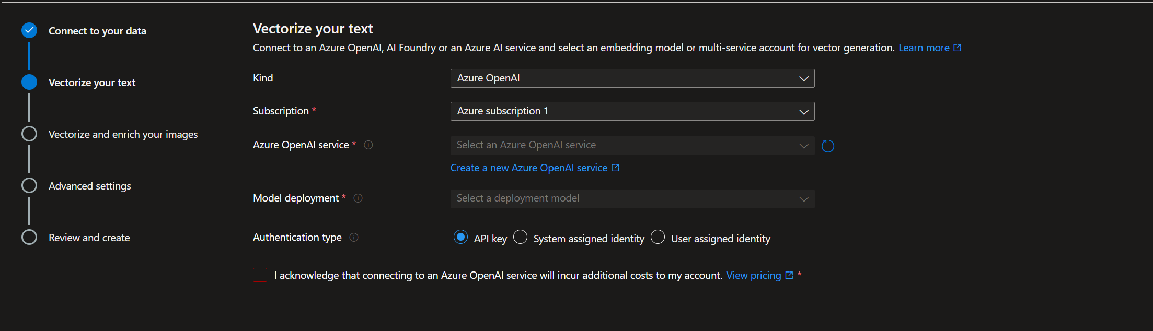Expand the Subscription dropdown
The height and width of the screenshot is (331, 1153).
[x=632, y=111]
